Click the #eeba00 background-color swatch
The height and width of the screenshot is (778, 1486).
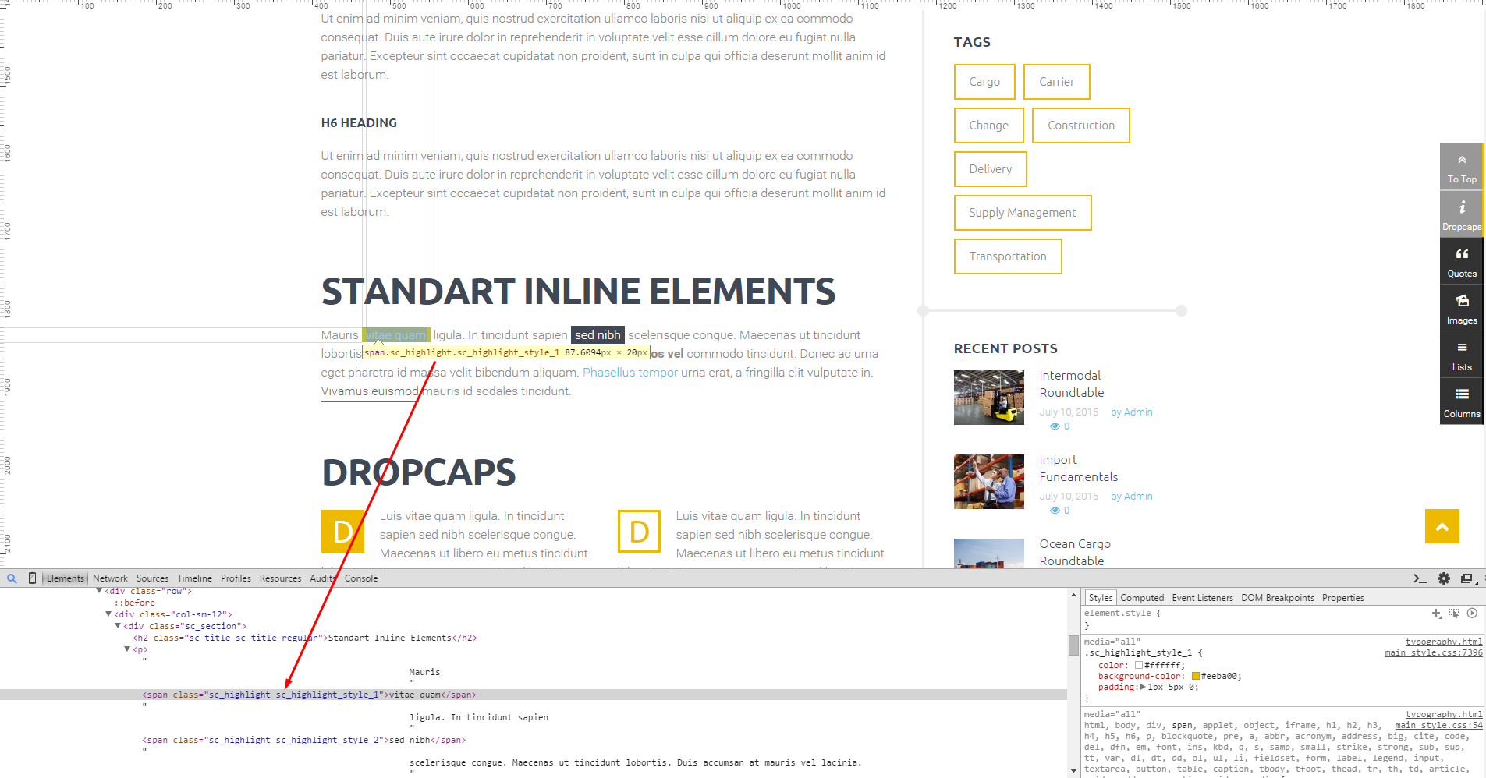1195,677
